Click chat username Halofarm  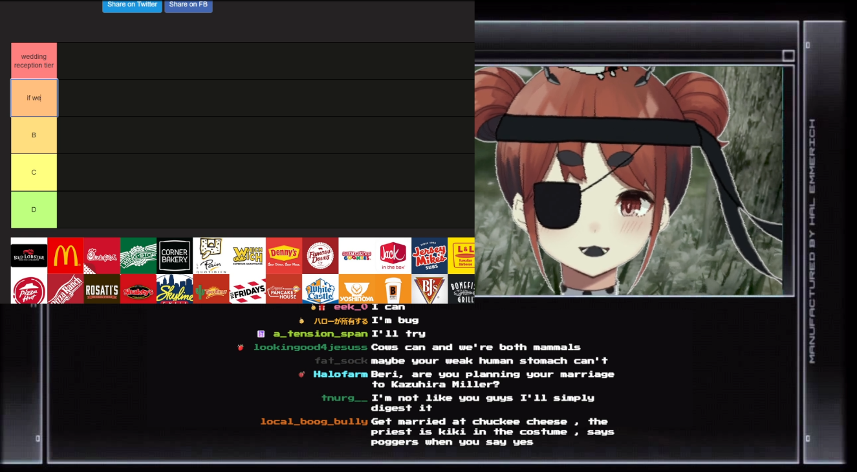340,374
